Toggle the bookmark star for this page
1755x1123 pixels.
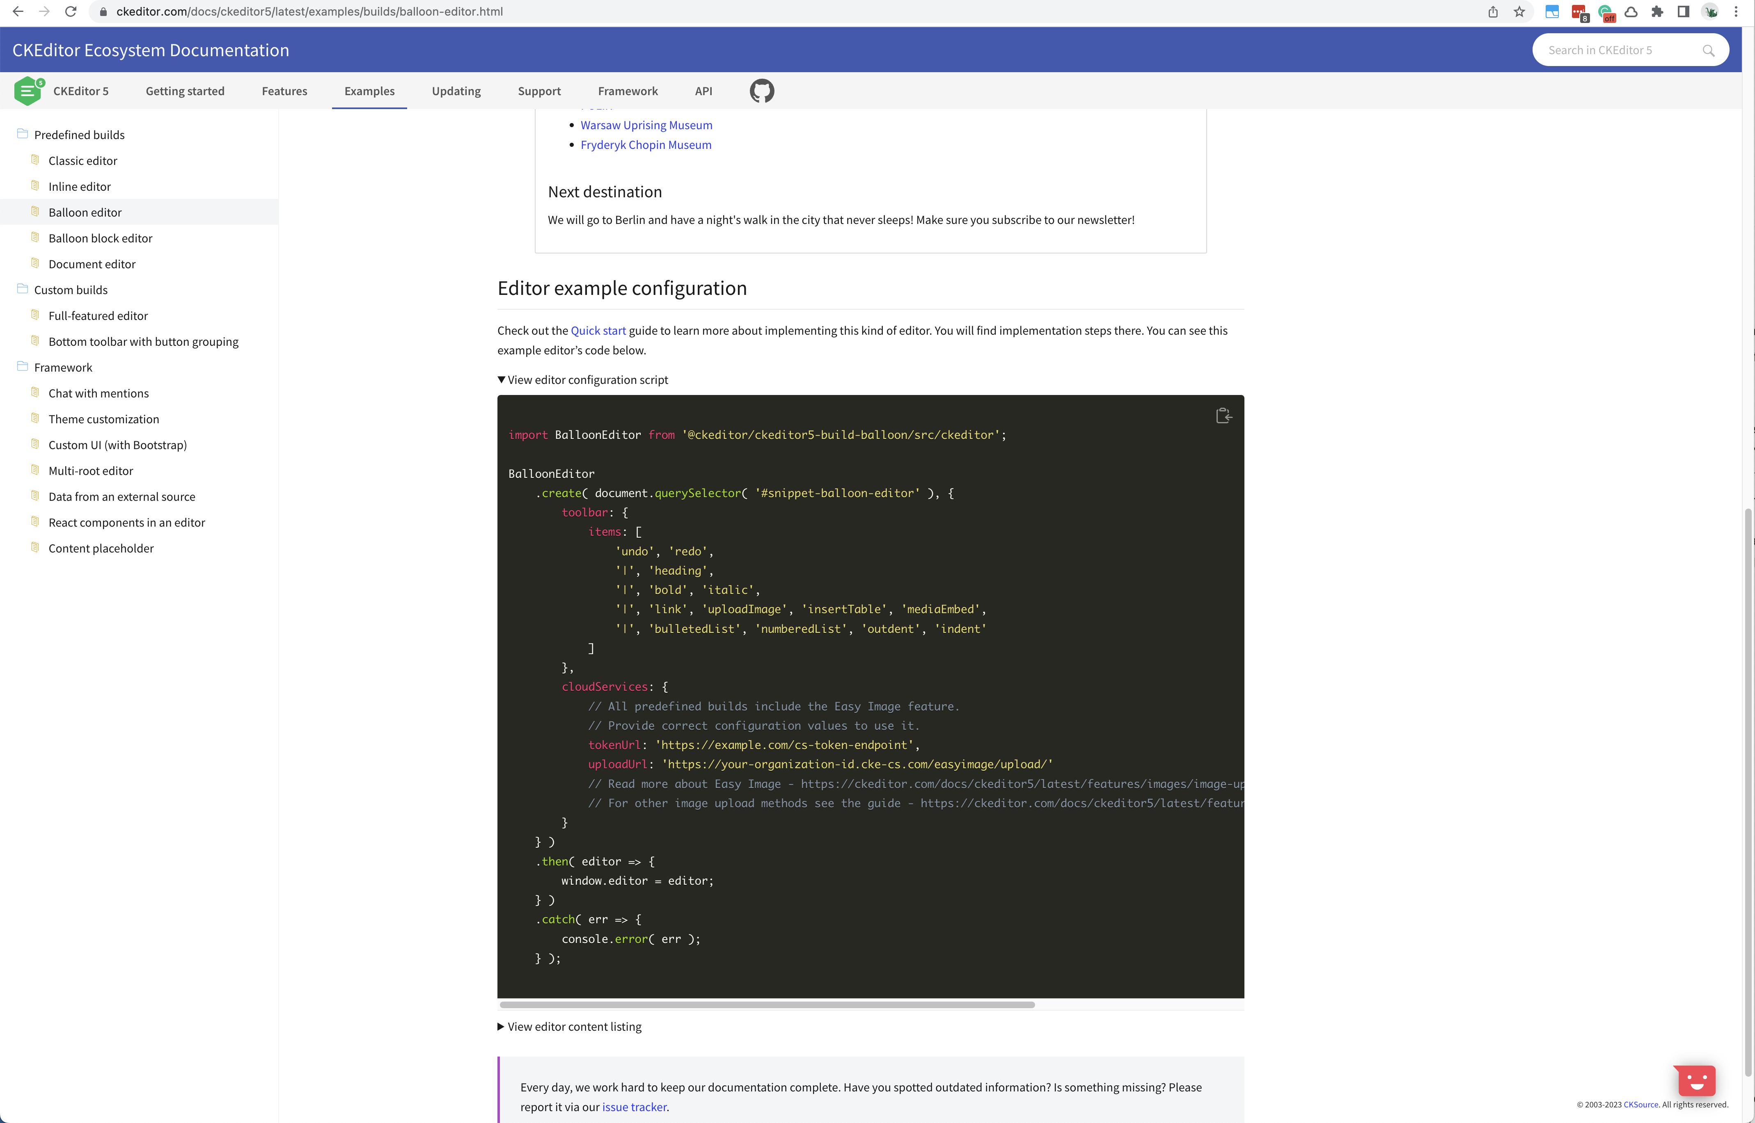[1519, 11]
